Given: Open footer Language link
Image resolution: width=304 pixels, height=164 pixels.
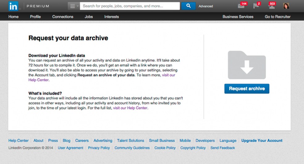Looking at the screenshot, I should point(228,141).
